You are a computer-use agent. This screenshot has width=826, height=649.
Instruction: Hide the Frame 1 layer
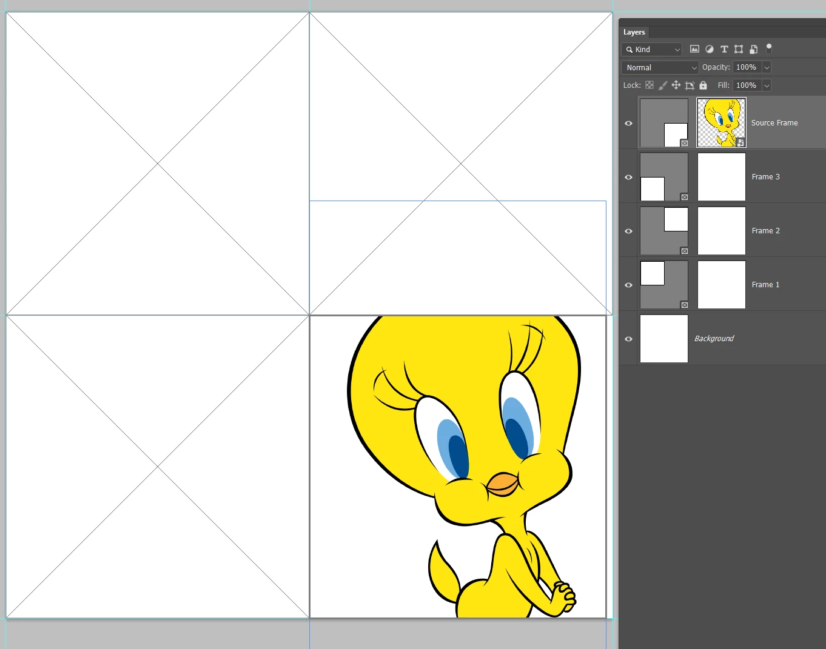(628, 285)
